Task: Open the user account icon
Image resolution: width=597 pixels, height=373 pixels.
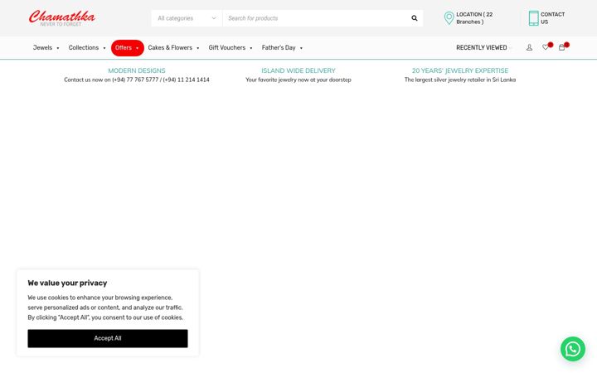Action: 529,47
